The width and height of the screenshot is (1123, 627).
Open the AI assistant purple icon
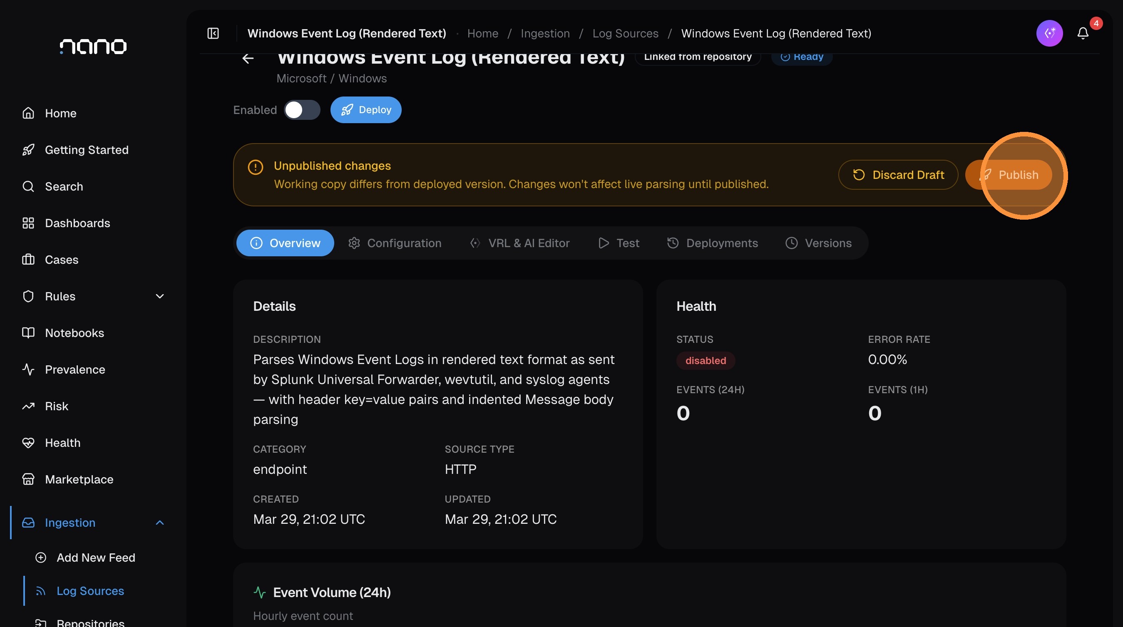coord(1050,33)
